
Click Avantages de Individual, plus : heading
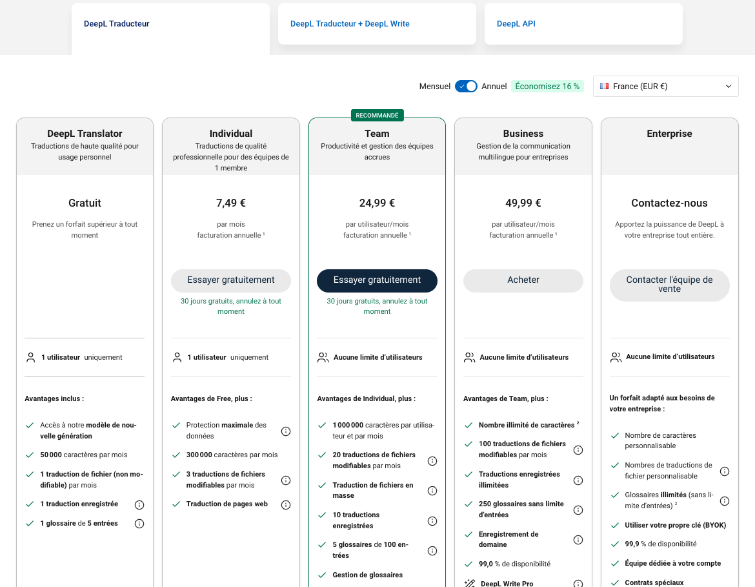[x=367, y=398]
